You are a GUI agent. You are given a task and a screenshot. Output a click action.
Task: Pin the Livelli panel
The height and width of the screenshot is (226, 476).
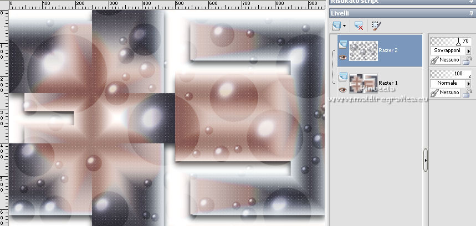[471, 13]
